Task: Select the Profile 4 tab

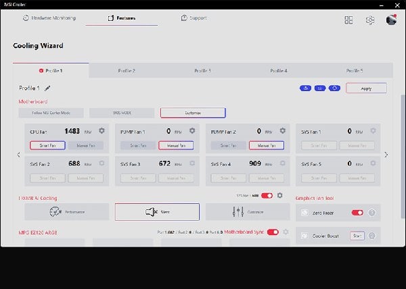Action: click(x=279, y=70)
